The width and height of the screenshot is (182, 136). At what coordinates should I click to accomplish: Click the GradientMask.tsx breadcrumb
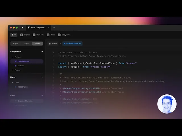[73, 44]
